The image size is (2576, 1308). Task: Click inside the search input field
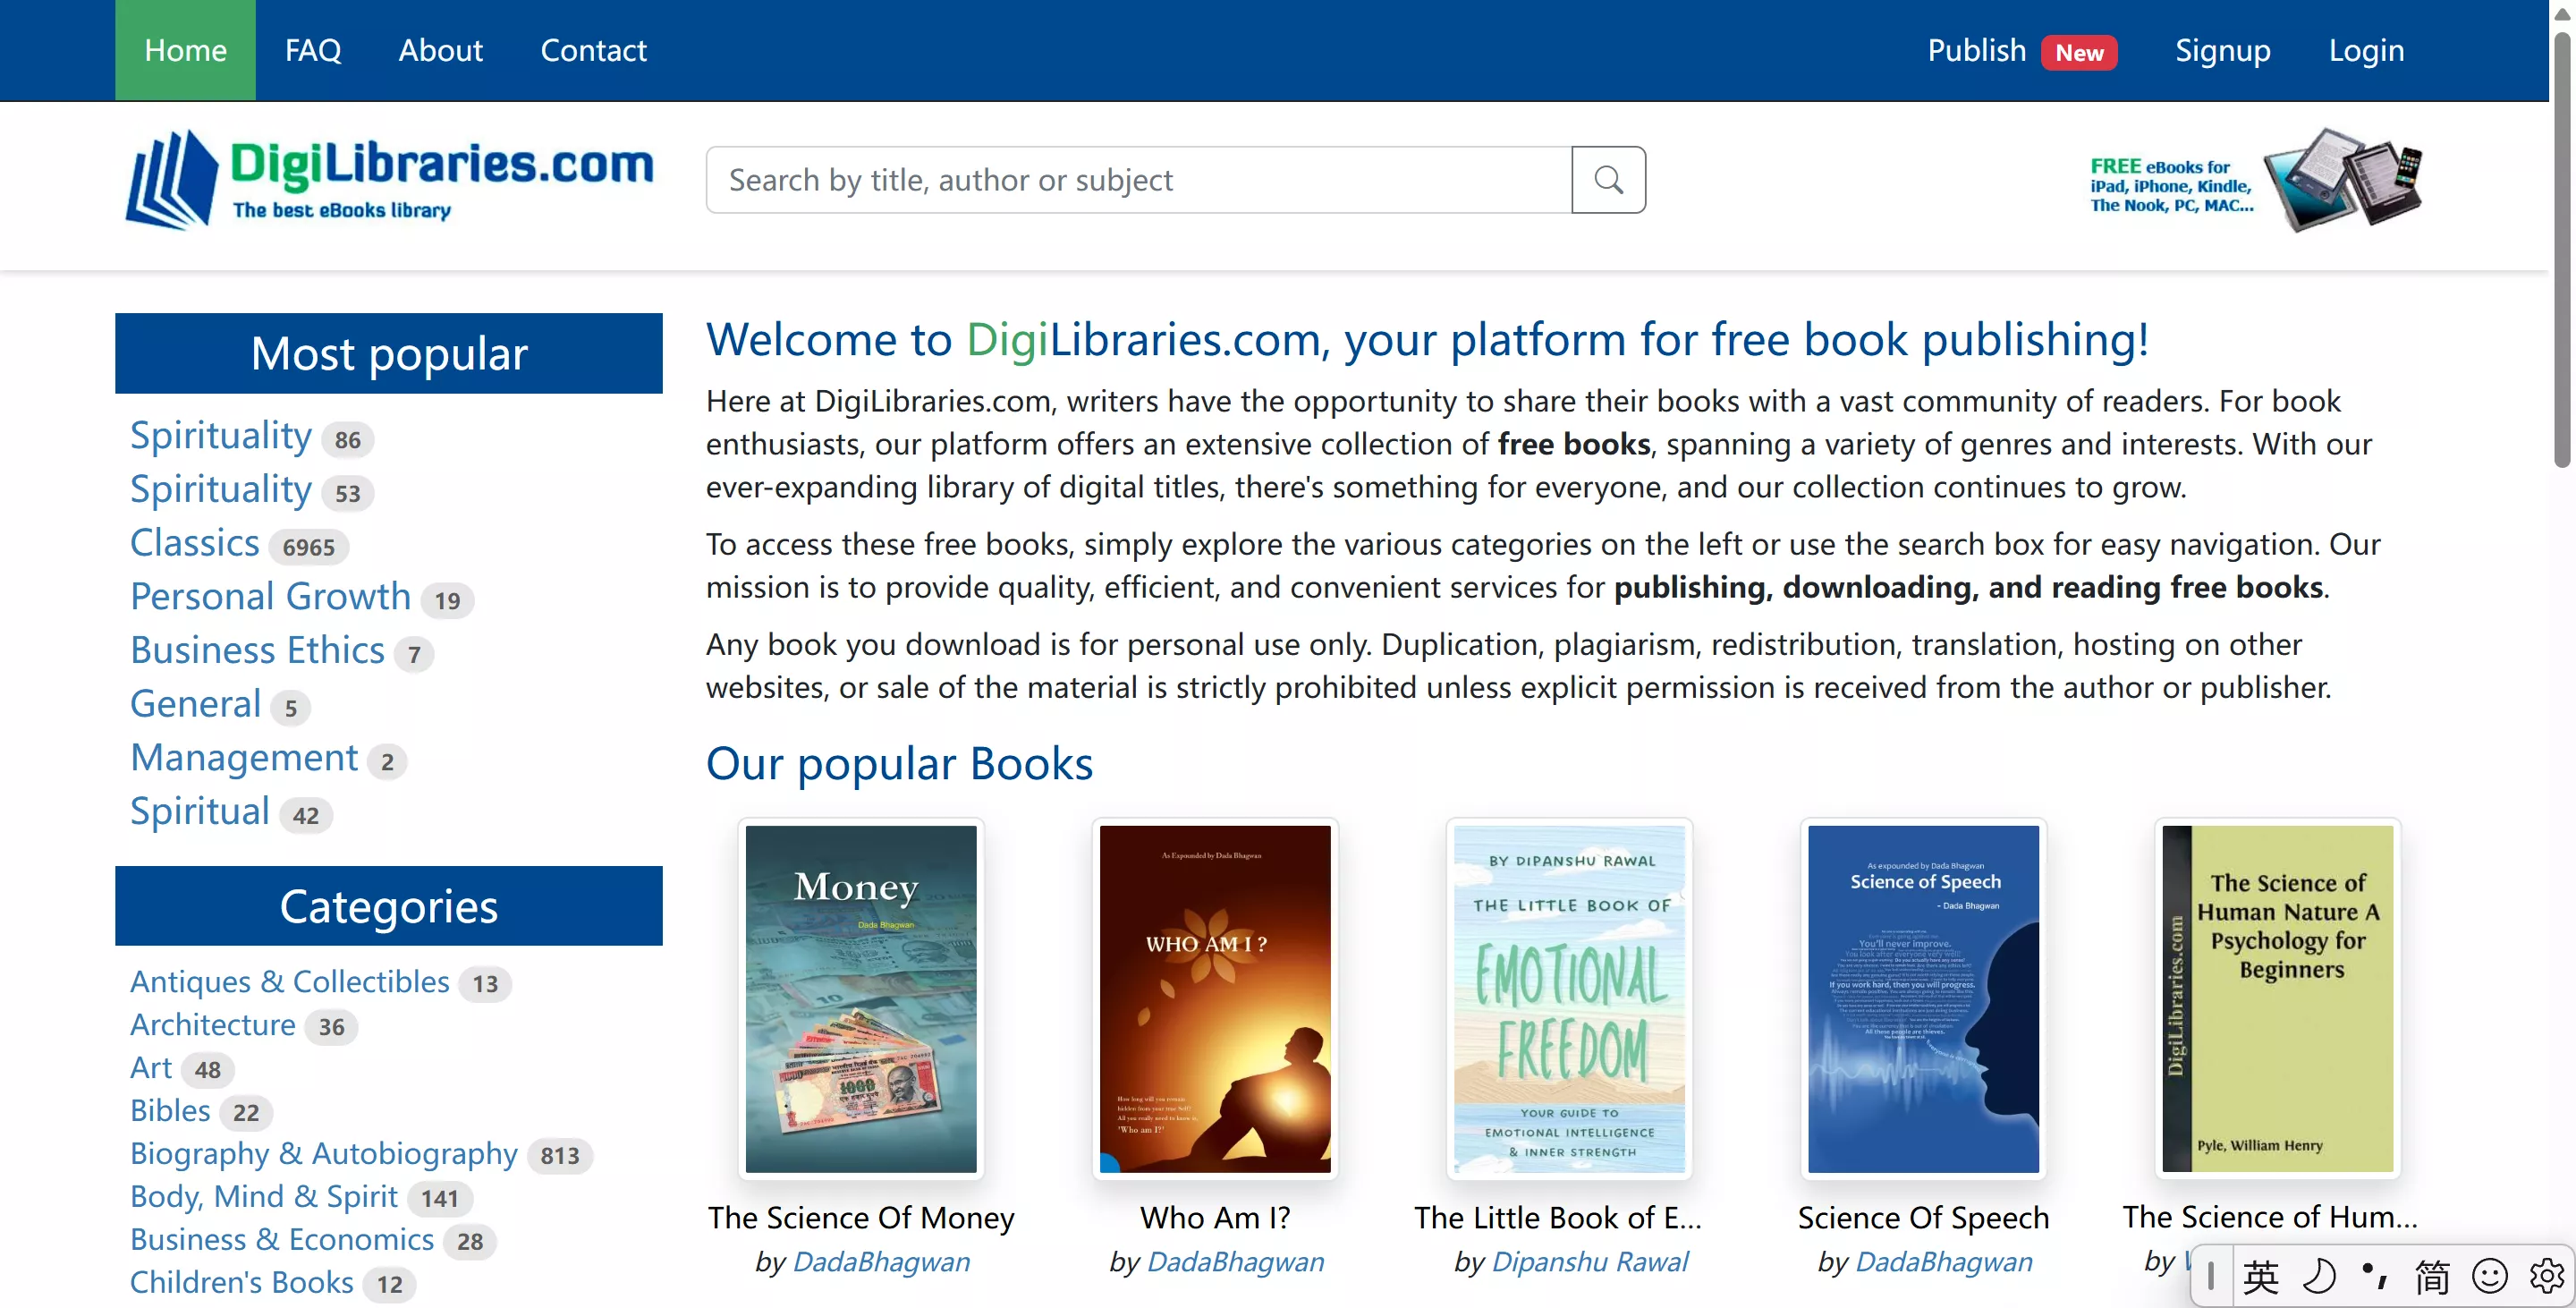point(1137,179)
